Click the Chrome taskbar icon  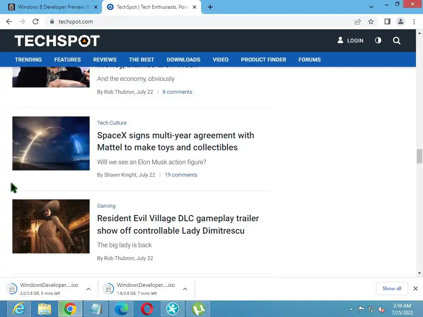pyautogui.click(x=70, y=309)
